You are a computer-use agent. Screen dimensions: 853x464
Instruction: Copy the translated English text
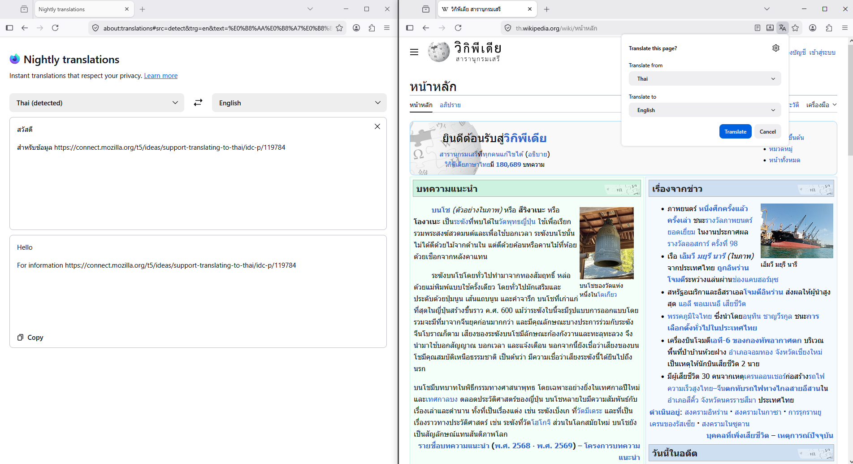(x=30, y=337)
